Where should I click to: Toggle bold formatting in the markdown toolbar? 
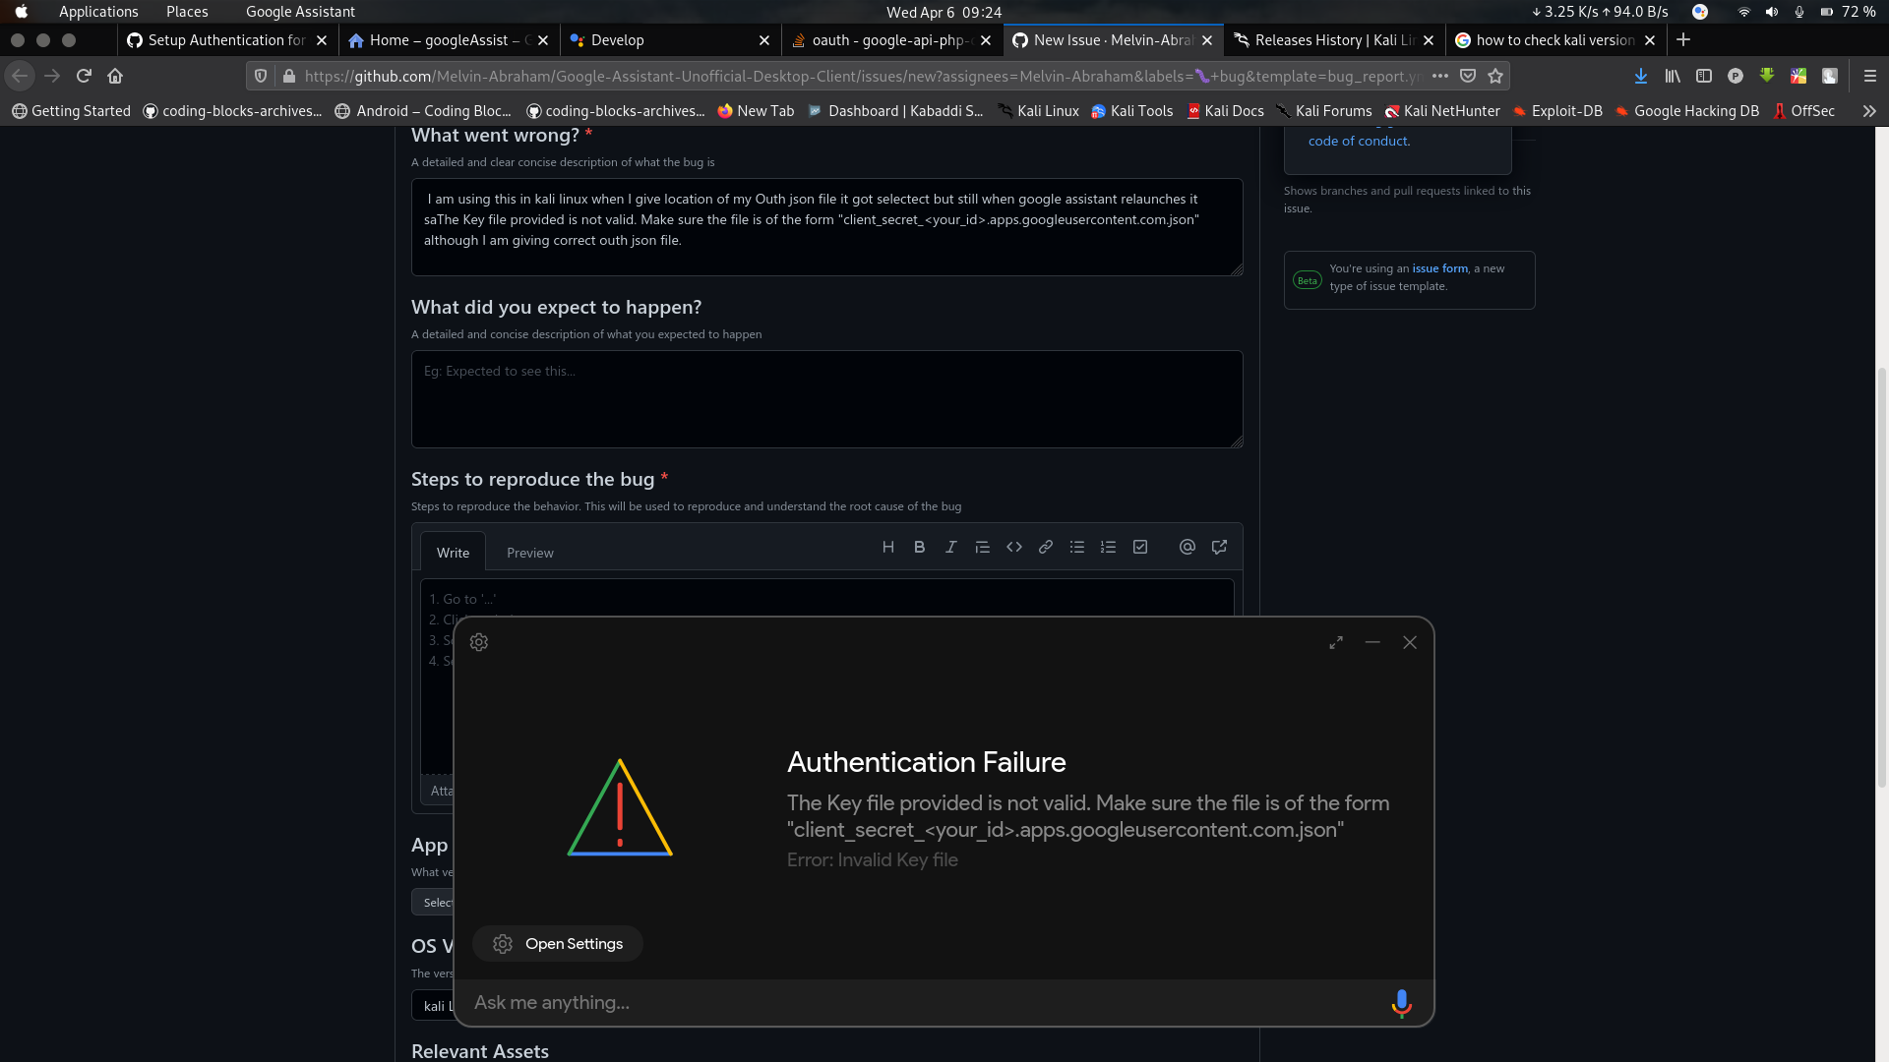919,547
